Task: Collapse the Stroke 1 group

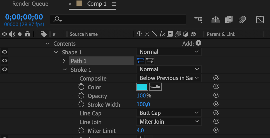Action: click(65, 70)
